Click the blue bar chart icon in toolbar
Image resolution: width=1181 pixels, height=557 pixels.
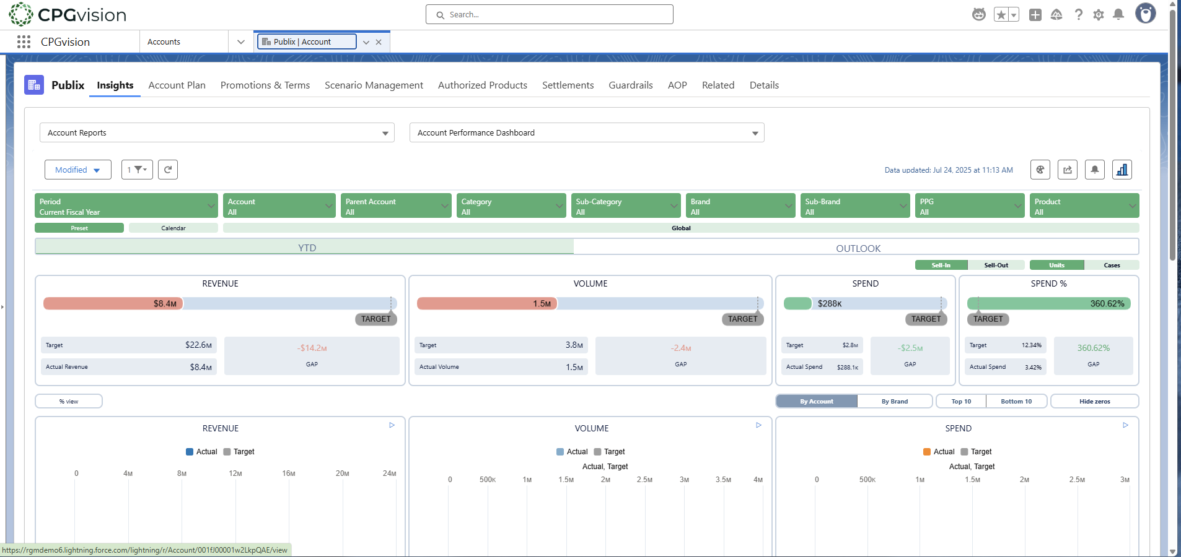1122,169
